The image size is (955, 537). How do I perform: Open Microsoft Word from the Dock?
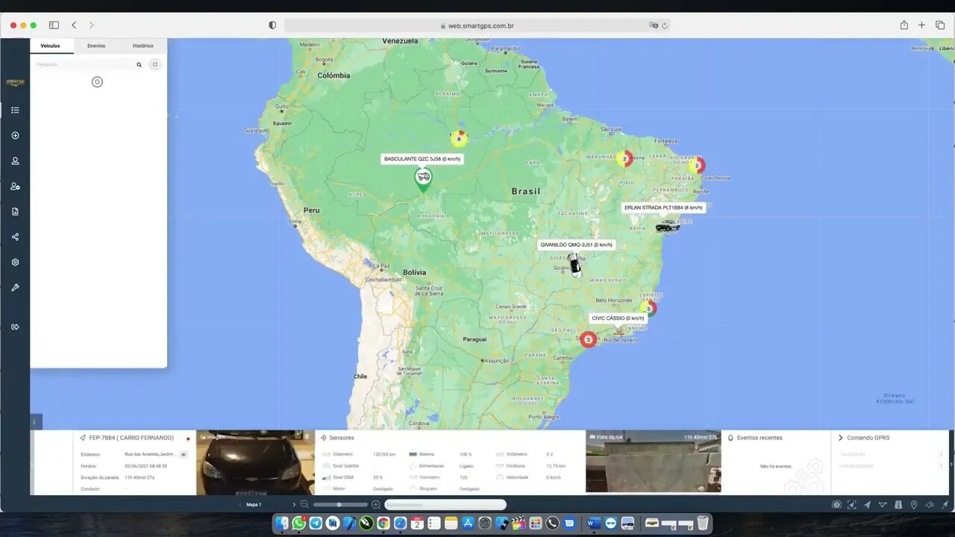594,524
